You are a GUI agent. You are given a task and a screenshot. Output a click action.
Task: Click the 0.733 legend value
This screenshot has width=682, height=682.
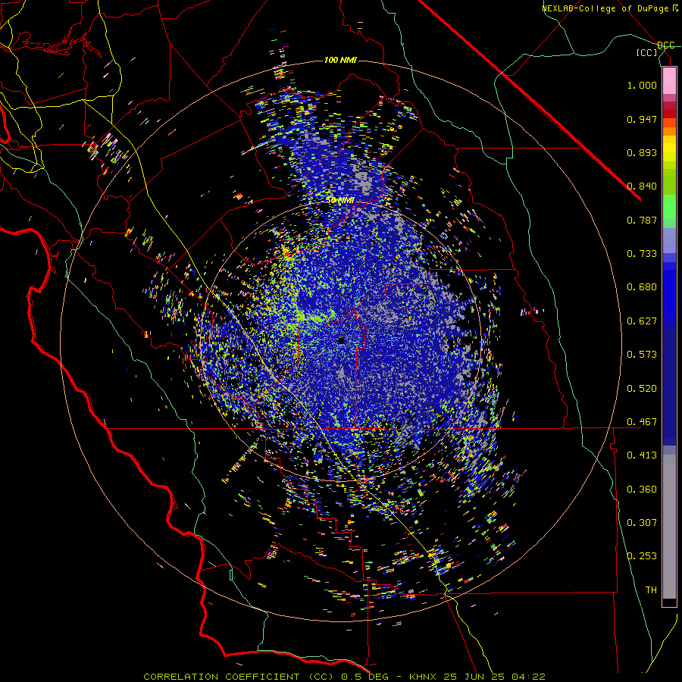click(x=642, y=254)
